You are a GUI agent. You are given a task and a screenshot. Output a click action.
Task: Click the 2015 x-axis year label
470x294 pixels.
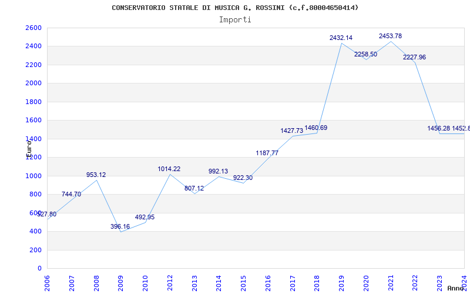(x=243, y=283)
